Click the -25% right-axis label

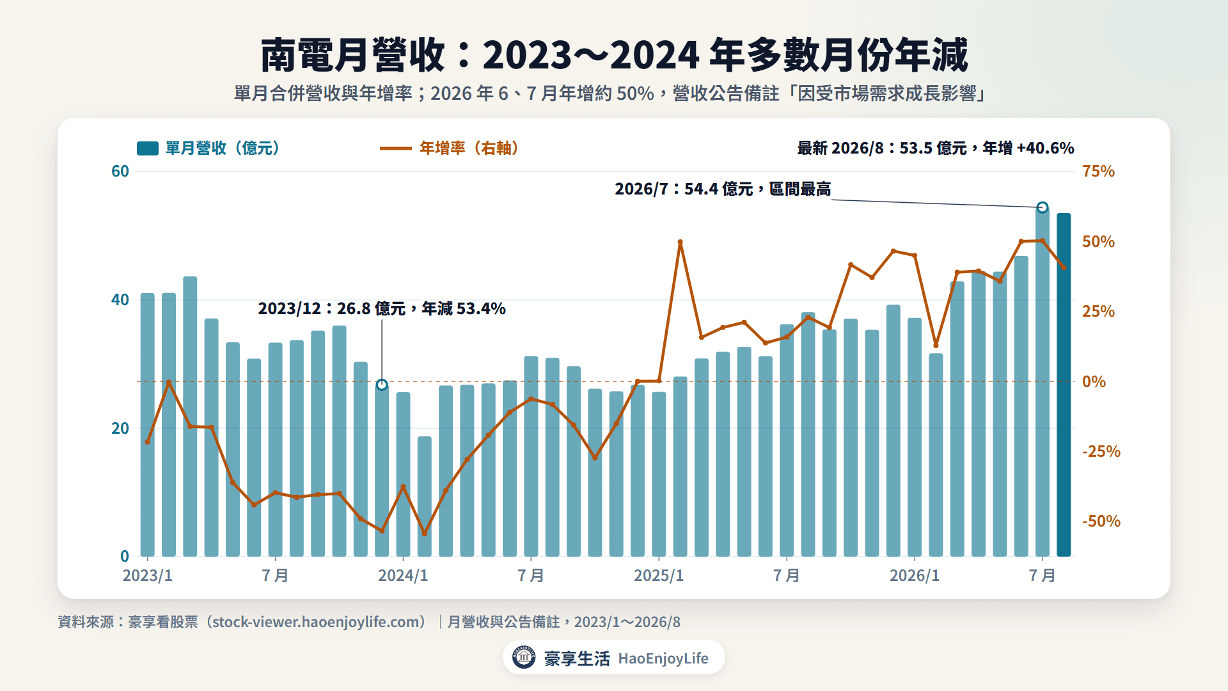[1101, 452]
